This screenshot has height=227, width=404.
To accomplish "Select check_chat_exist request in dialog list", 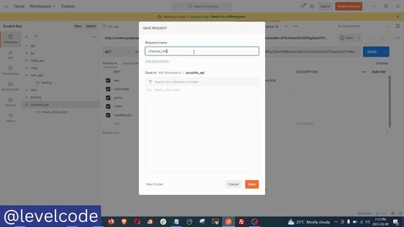I will point(202,90).
